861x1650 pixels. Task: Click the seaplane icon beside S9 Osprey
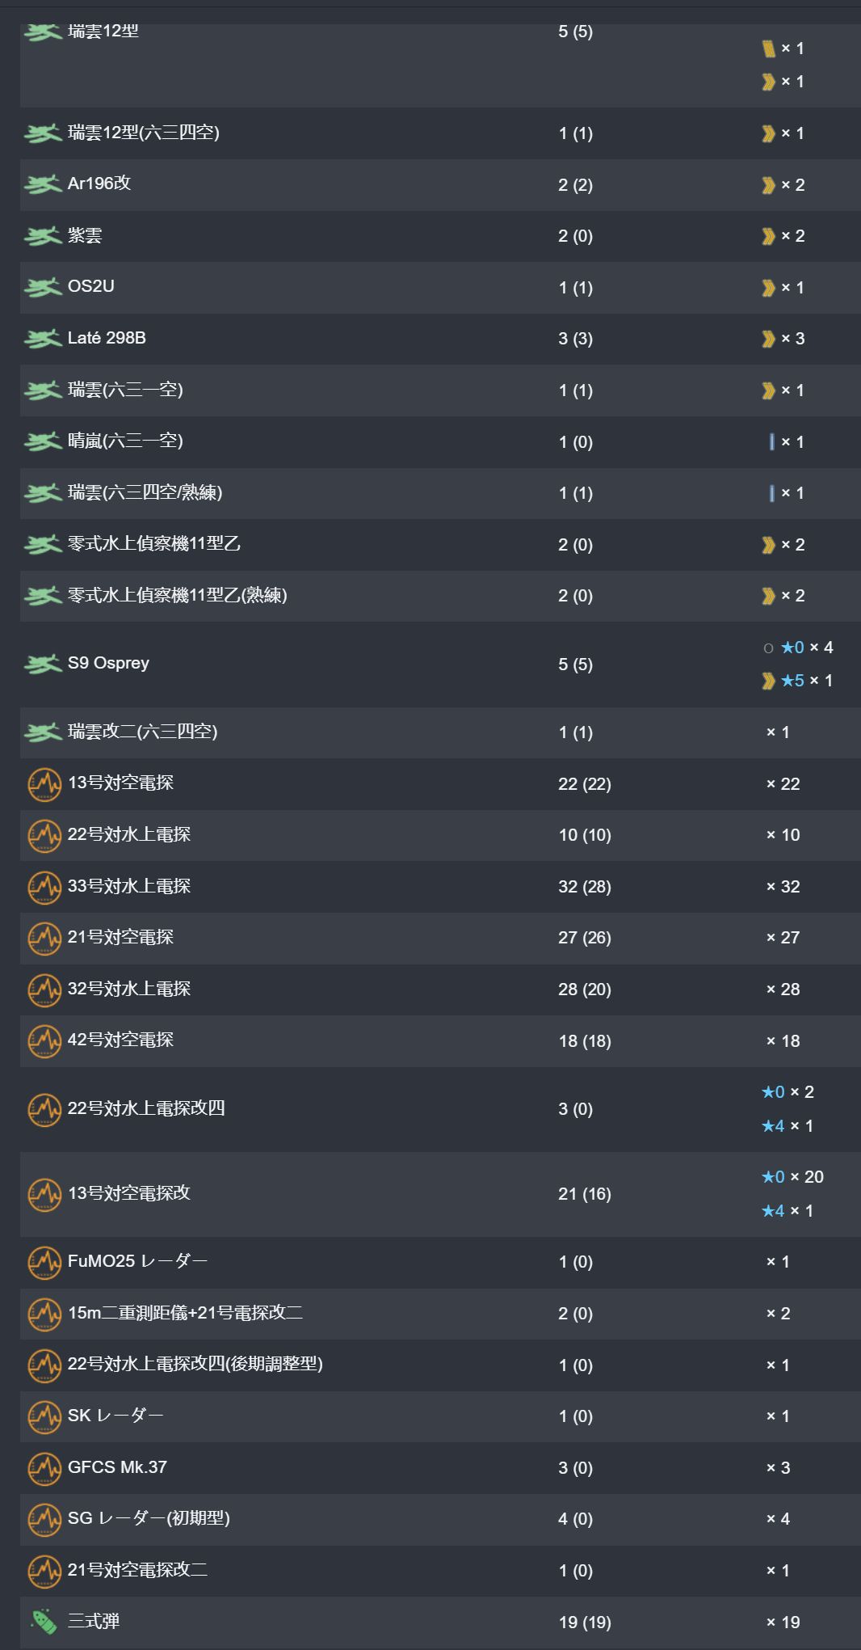click(x=43, y=664)
